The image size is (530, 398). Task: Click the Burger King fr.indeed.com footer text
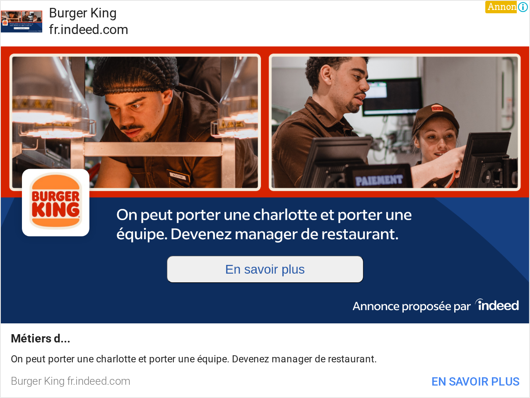[70, 381]
